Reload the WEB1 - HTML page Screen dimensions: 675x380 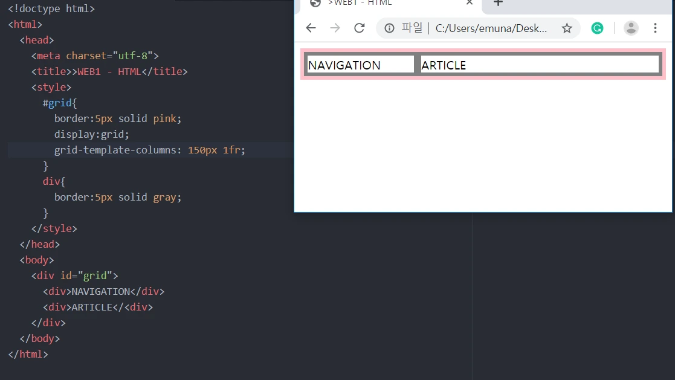click(x=360, y=28)
